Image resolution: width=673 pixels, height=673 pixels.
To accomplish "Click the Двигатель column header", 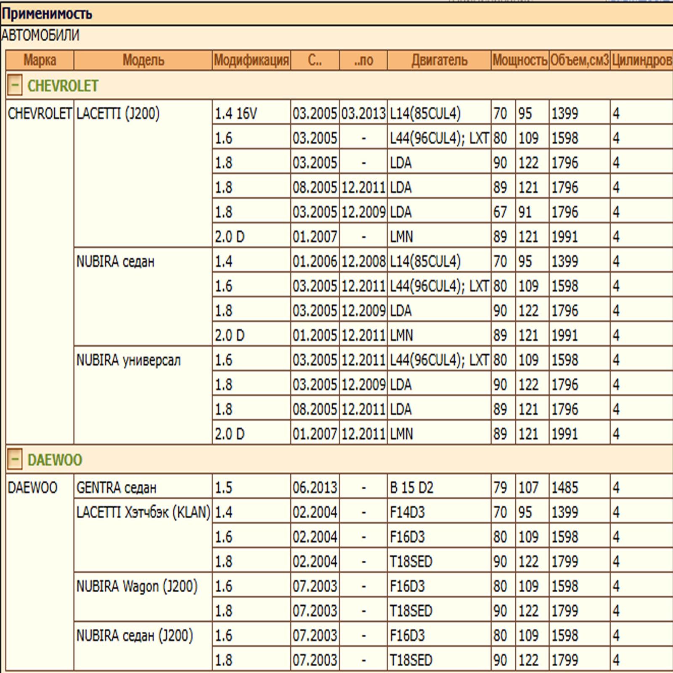I will coord(439,60).
